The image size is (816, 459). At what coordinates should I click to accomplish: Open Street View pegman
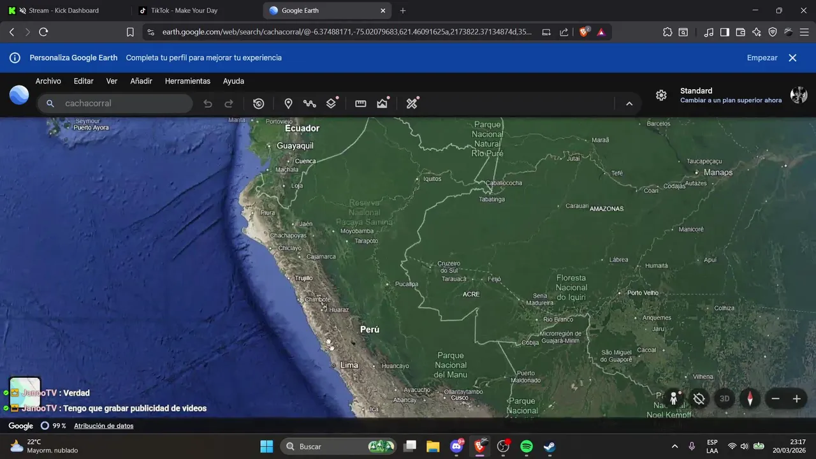coord(673,399)
